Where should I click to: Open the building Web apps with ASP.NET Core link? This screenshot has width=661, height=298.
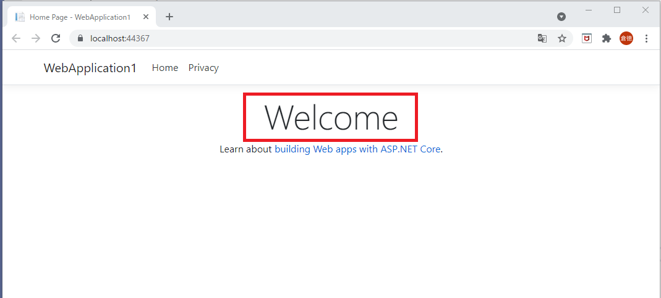(x=357, y=149)
